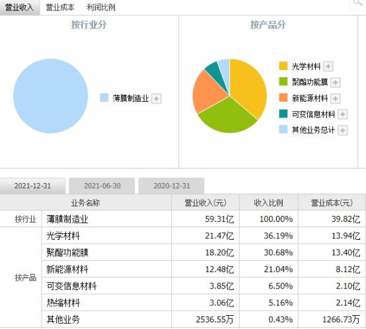Expand the 可变信息材料 legend plus icon
The height and width of the screenshot is (329, 366).
(x=342, y=114)
